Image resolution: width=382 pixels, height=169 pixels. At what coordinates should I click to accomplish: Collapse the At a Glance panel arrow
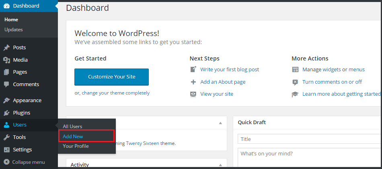[x=220, y=123]
